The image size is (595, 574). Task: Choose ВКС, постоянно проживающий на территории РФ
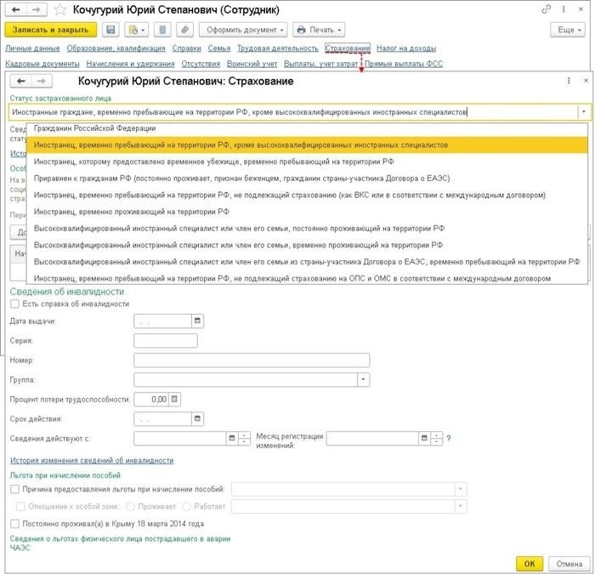tap(307, 228)
